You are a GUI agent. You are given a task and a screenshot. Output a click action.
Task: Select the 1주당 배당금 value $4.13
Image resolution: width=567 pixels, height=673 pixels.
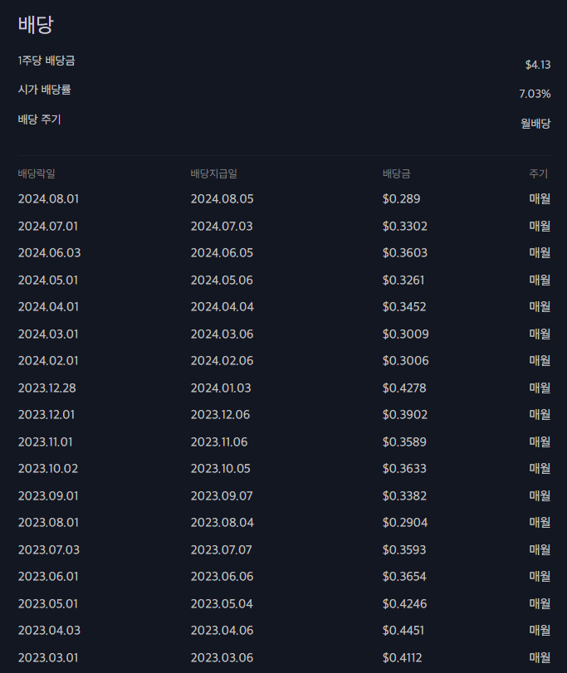coord(538,65)
